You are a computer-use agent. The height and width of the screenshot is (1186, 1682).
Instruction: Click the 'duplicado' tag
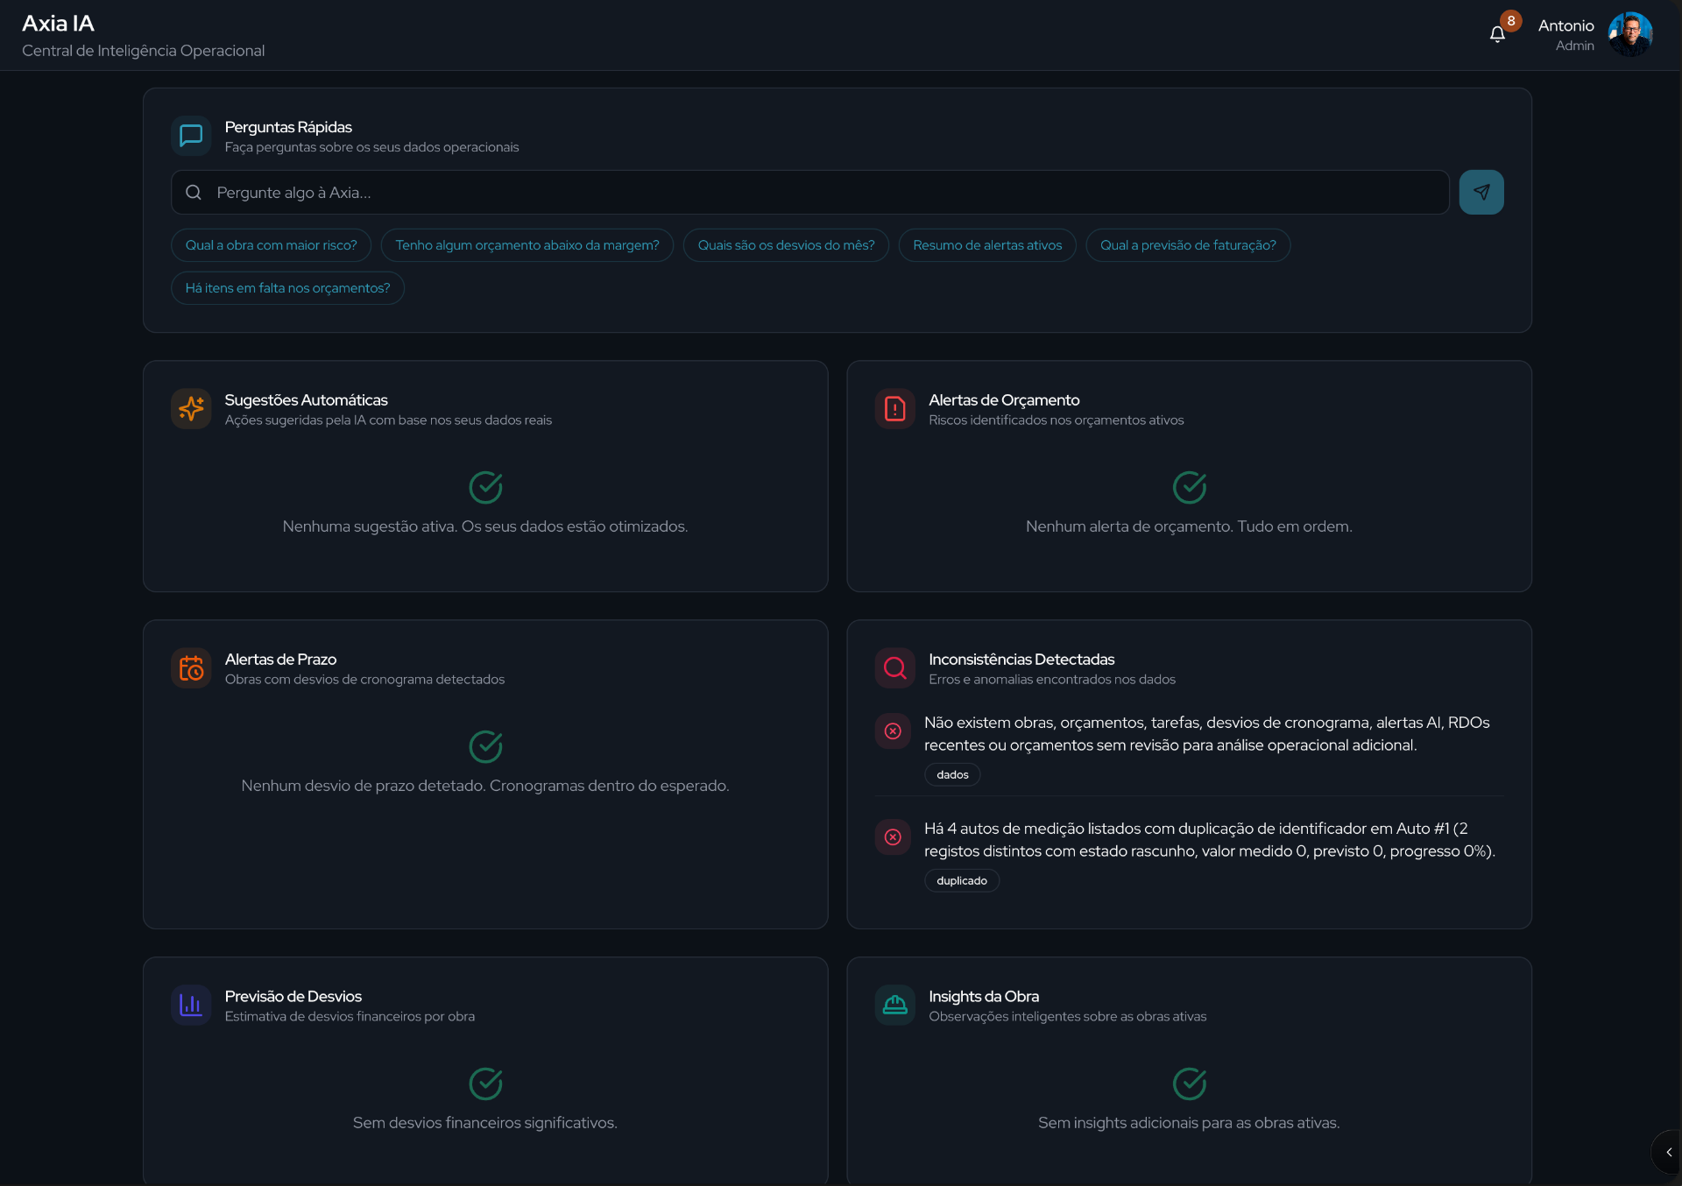click(962, 881)
